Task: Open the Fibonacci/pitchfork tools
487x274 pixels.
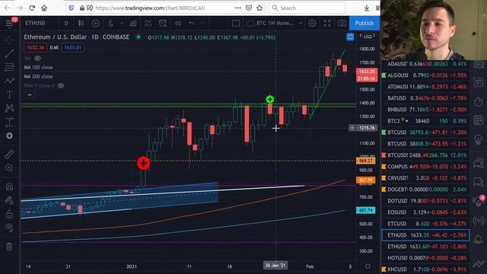Action: click(9, 67)
